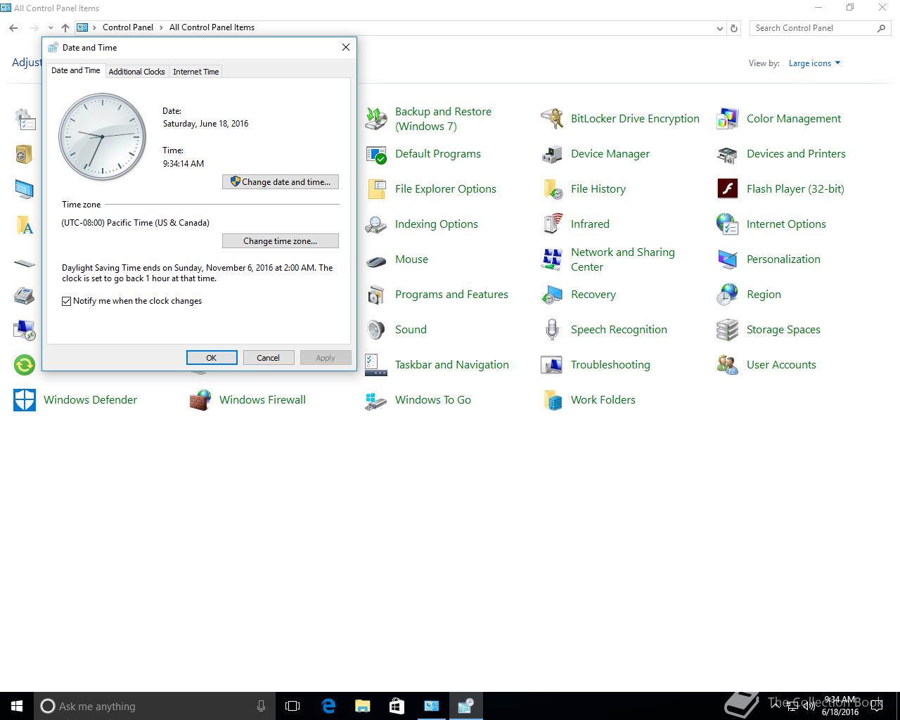Open the Network and Sharing Center icon
This screenshot has width=900, height=720.
click(552, 259)
